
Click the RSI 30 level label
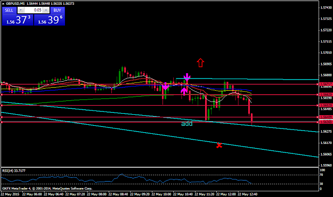point(321,184)
